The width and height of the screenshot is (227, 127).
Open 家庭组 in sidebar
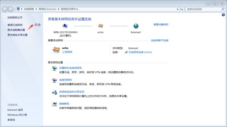point(11,120)
